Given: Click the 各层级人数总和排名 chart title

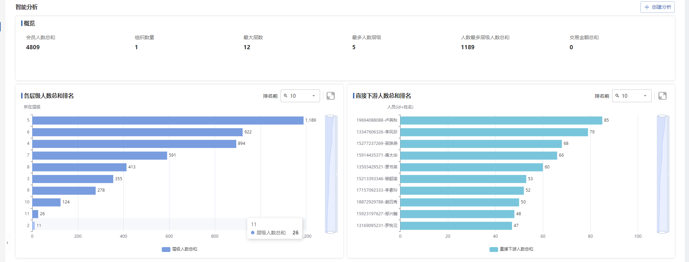Looking at the screenshot, I should coord(49,96).
